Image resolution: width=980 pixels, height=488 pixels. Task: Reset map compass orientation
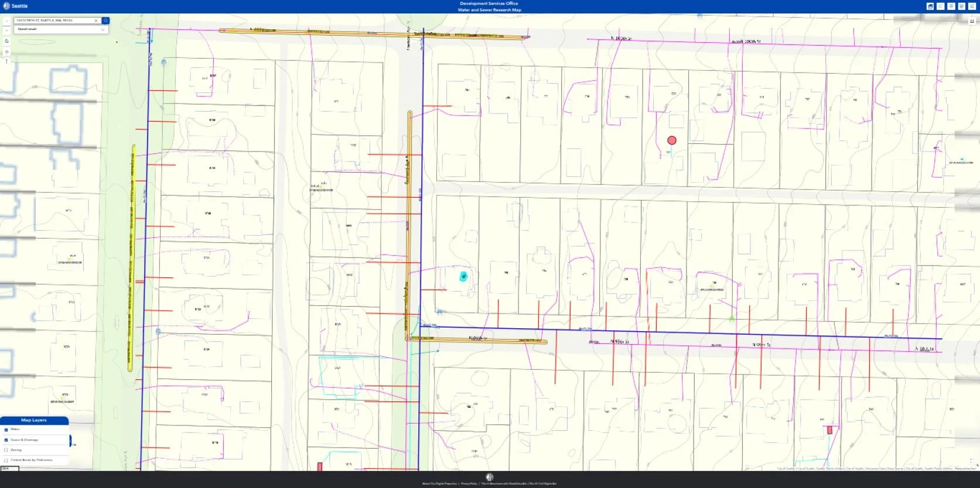(x=6, y=61)
